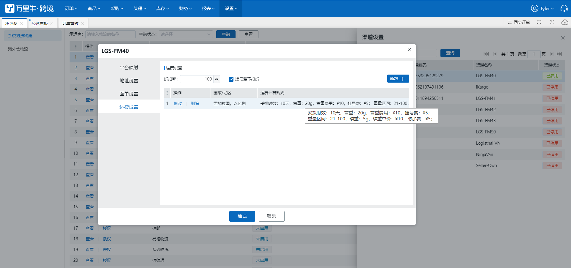Select 系统对接物流 in left sidebar
Screen dimensions: 571x268
[33, 36]
